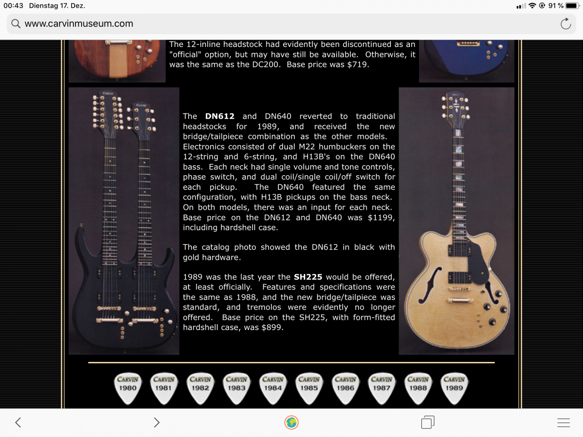The image size is (583, 437).
Task: Open the Carvin 1982 pick link
Action: click(200, 388)
